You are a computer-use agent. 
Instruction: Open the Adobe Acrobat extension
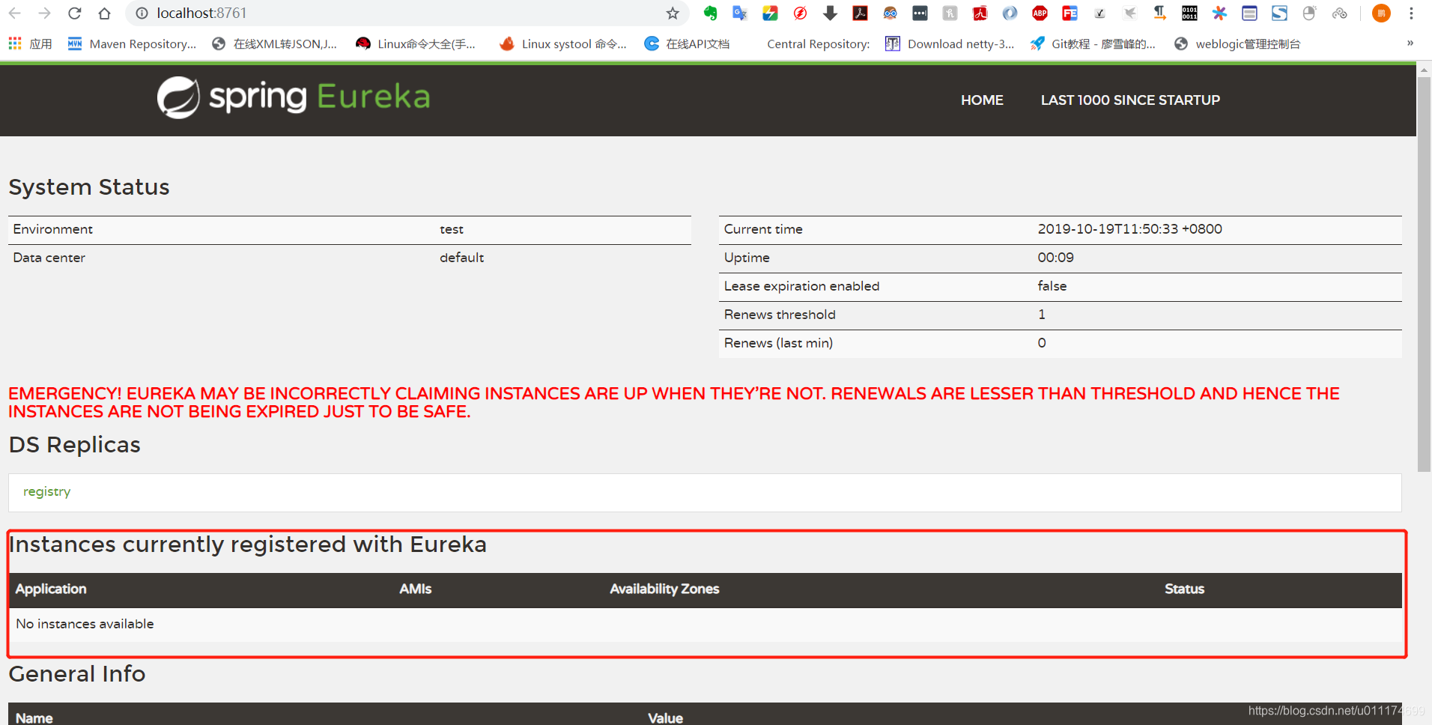tap(860, 13)
